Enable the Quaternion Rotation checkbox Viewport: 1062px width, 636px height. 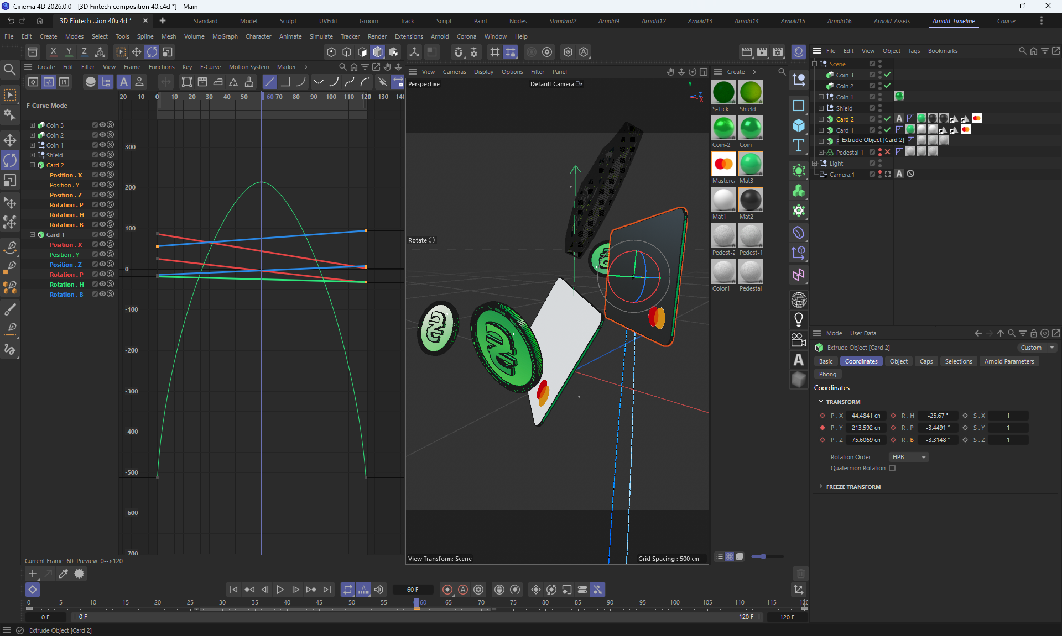[892, 468]
